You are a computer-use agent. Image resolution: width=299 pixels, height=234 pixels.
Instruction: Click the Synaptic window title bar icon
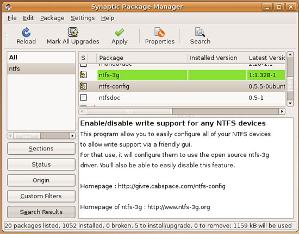pos(9,7)
